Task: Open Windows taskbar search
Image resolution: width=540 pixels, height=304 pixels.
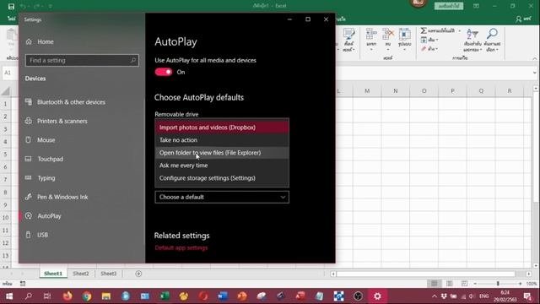Action: point(29,296)
